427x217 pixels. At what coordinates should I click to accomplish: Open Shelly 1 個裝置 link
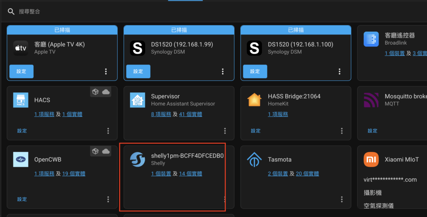[x=161, y=174]
